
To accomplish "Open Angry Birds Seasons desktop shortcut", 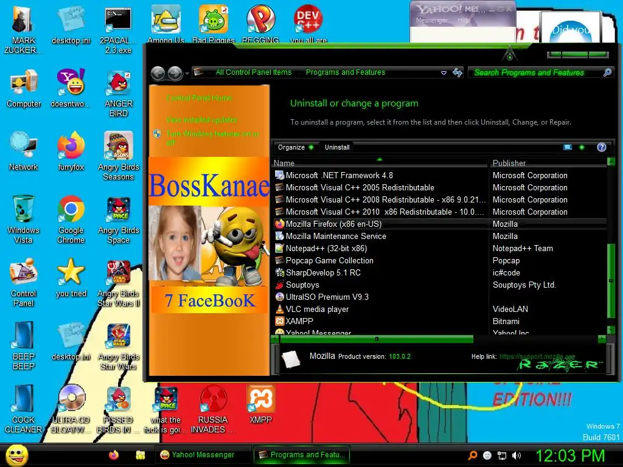I will click(118, 156).
